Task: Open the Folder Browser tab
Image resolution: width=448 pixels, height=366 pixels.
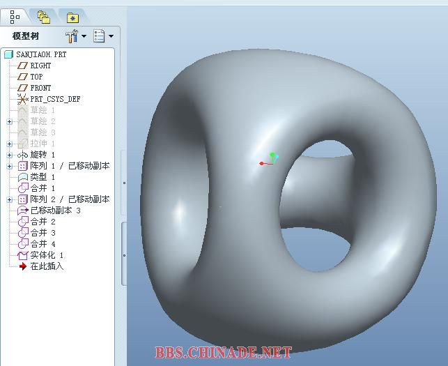Action: (x=44, y=17)
